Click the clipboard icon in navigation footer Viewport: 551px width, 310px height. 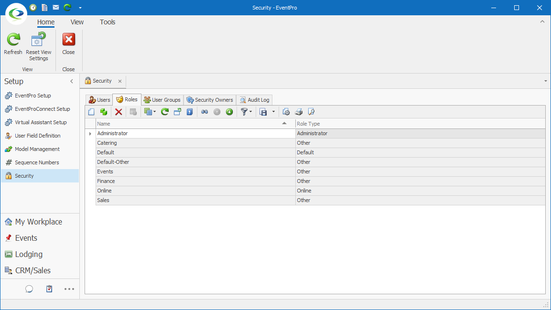pyautogui.click(x=49, y=289)
